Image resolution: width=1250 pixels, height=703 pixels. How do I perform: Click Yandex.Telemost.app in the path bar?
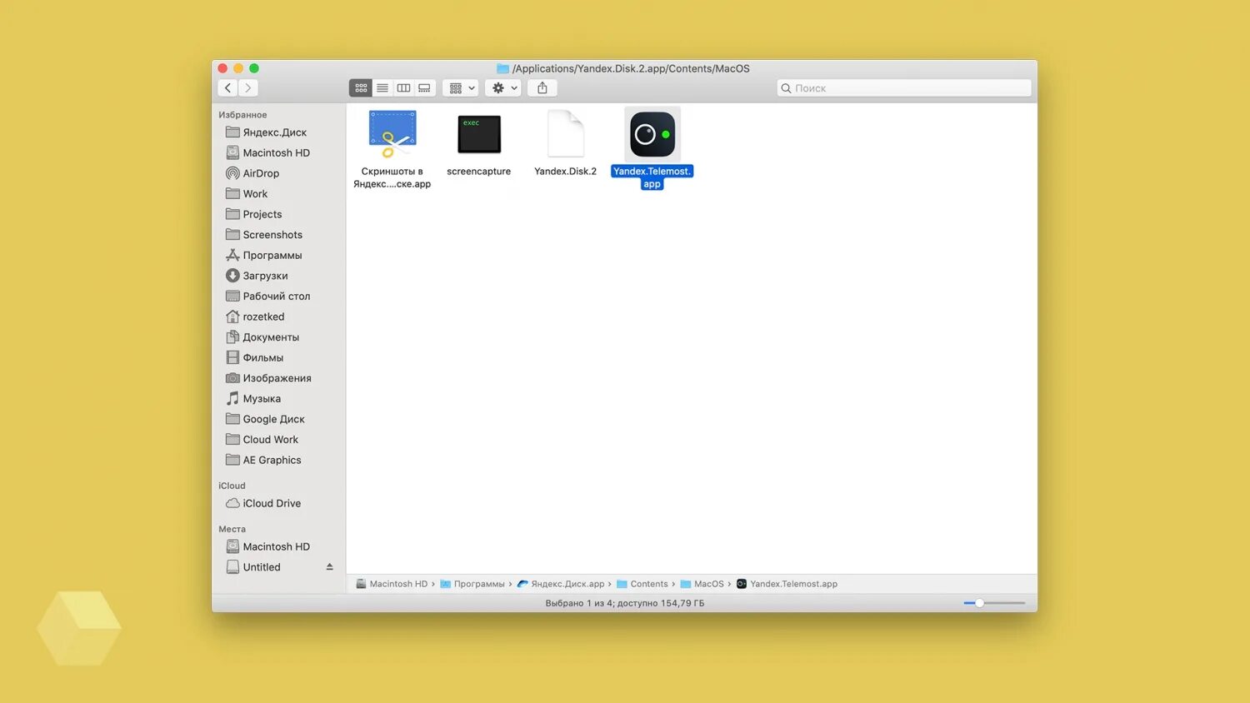tap(787, 584)
